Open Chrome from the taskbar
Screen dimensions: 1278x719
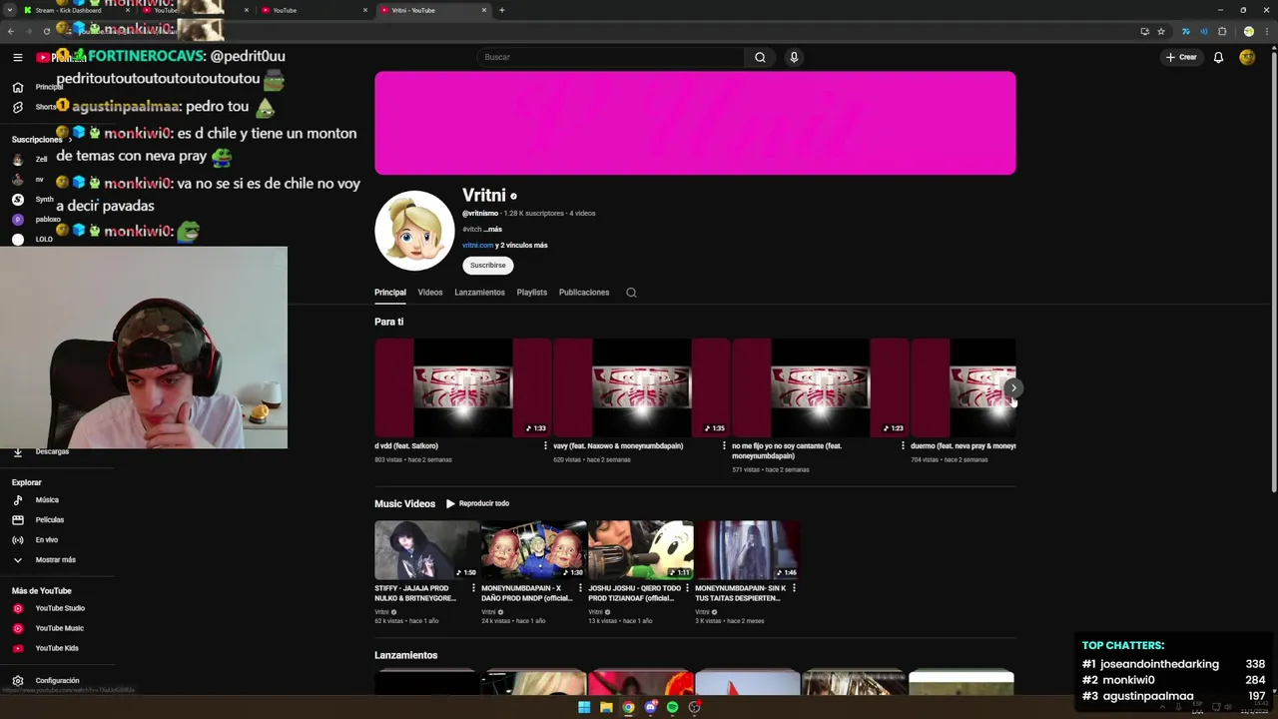(x=628, y=707)
